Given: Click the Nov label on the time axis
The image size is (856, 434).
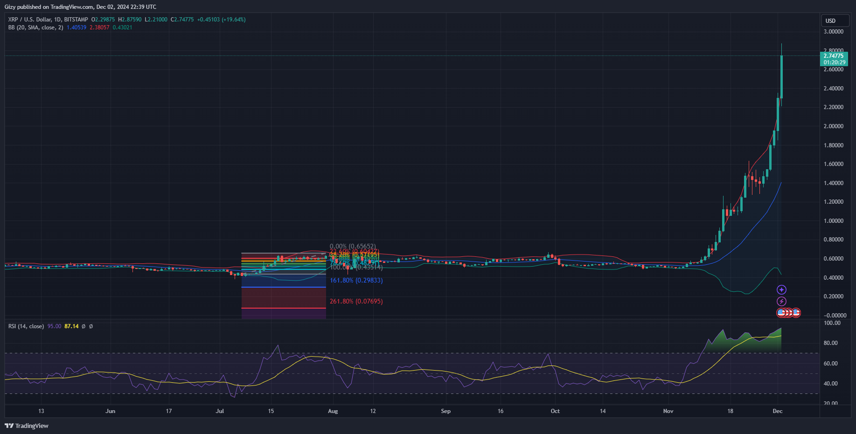Looking at the screenshot, I should [x=668, y=411].
